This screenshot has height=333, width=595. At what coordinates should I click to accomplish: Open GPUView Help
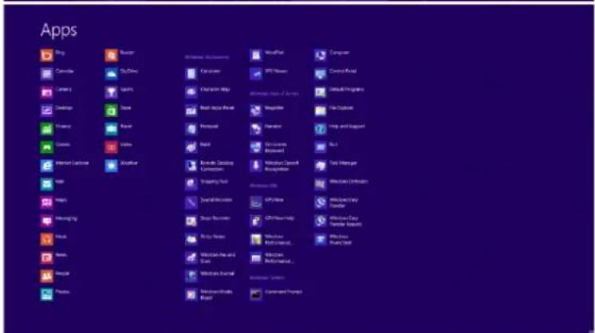pos(272,221)
